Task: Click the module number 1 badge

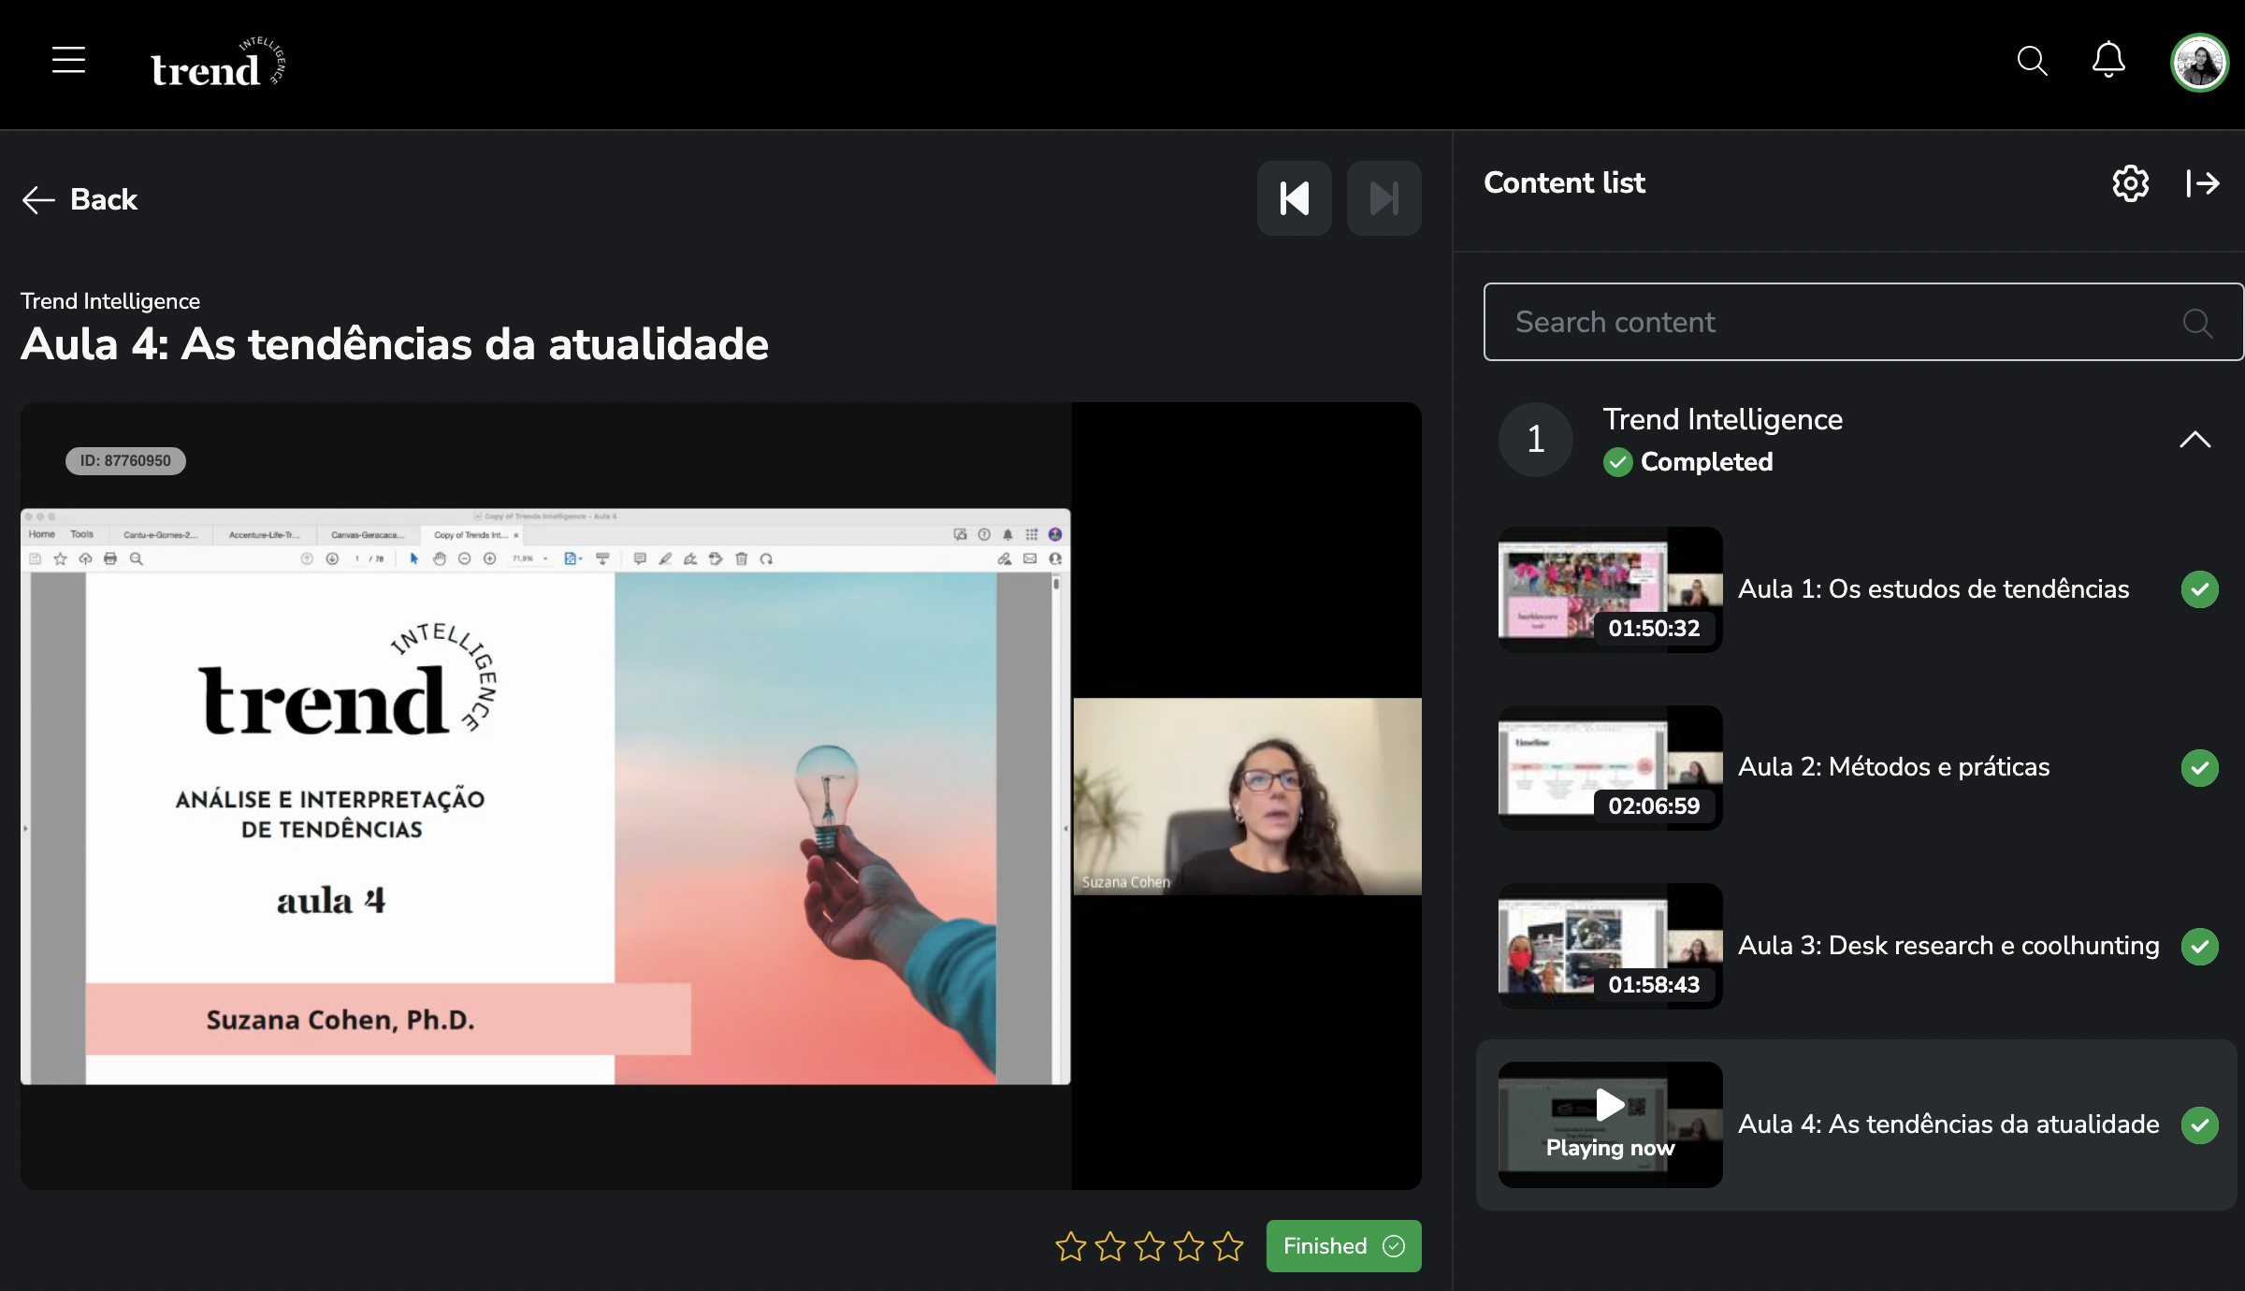Action: click(x=1536, y=440)
